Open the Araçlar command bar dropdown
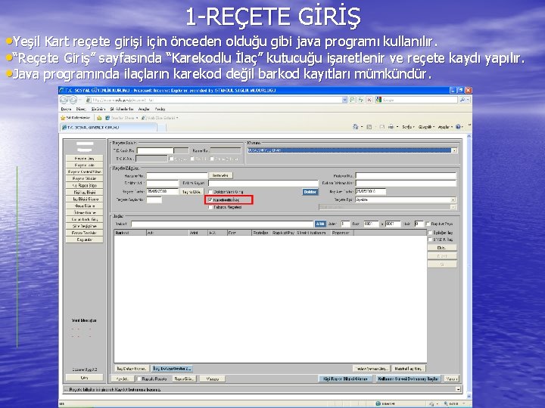 [445, 127]
